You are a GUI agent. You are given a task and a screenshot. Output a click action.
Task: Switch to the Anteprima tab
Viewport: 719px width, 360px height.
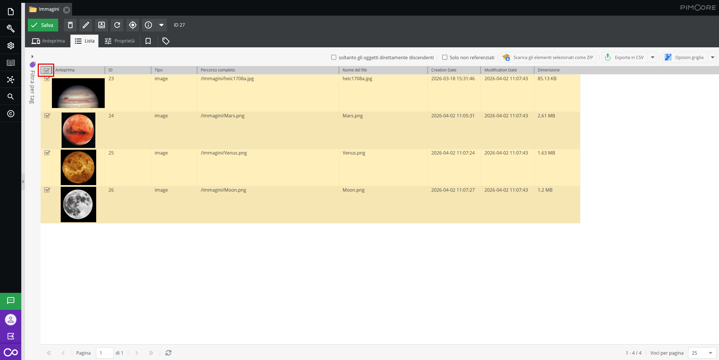(x=48, y=41)
